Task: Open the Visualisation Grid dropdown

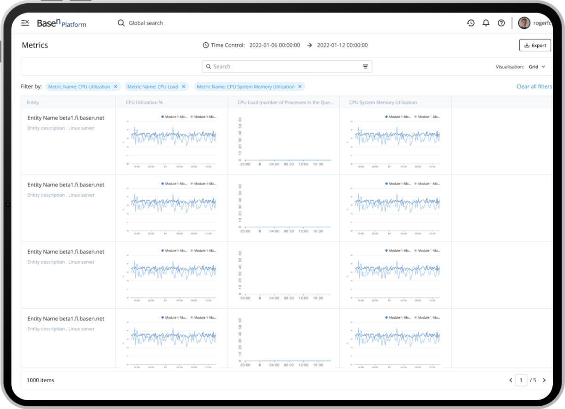Action: click(x=538, y=66)
